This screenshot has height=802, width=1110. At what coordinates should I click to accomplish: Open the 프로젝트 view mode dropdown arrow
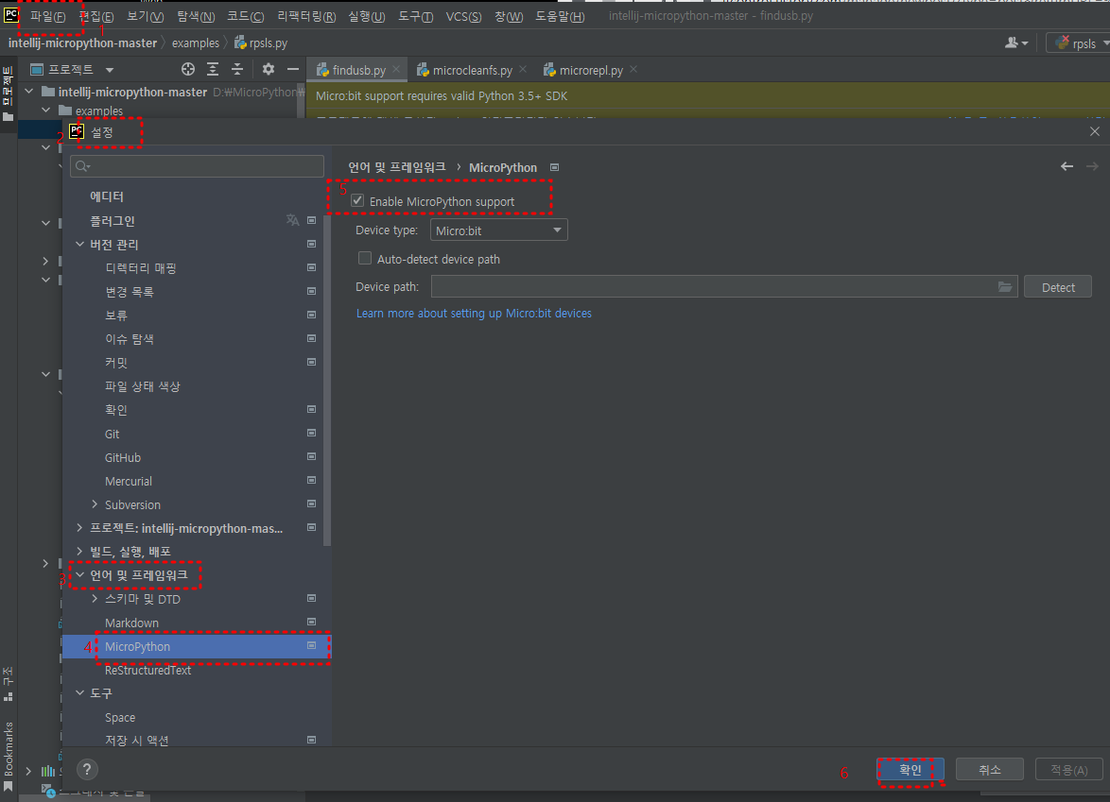pos(110,70)
